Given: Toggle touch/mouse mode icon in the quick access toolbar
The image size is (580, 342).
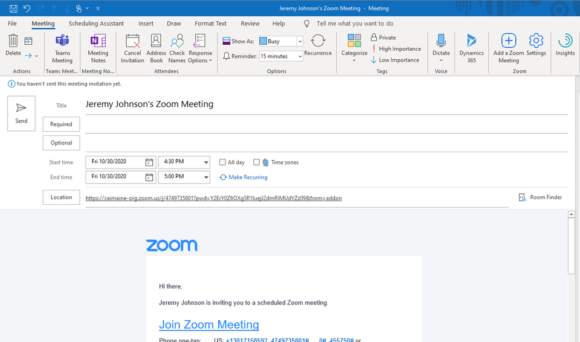Looking at the screenshot, I should click(x=79, y=8).
